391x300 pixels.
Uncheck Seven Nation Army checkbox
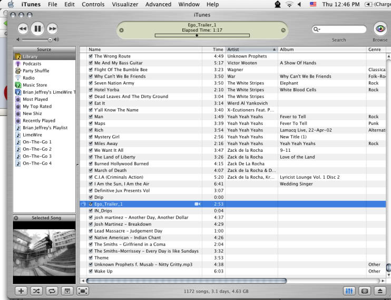tap(91, 83)
